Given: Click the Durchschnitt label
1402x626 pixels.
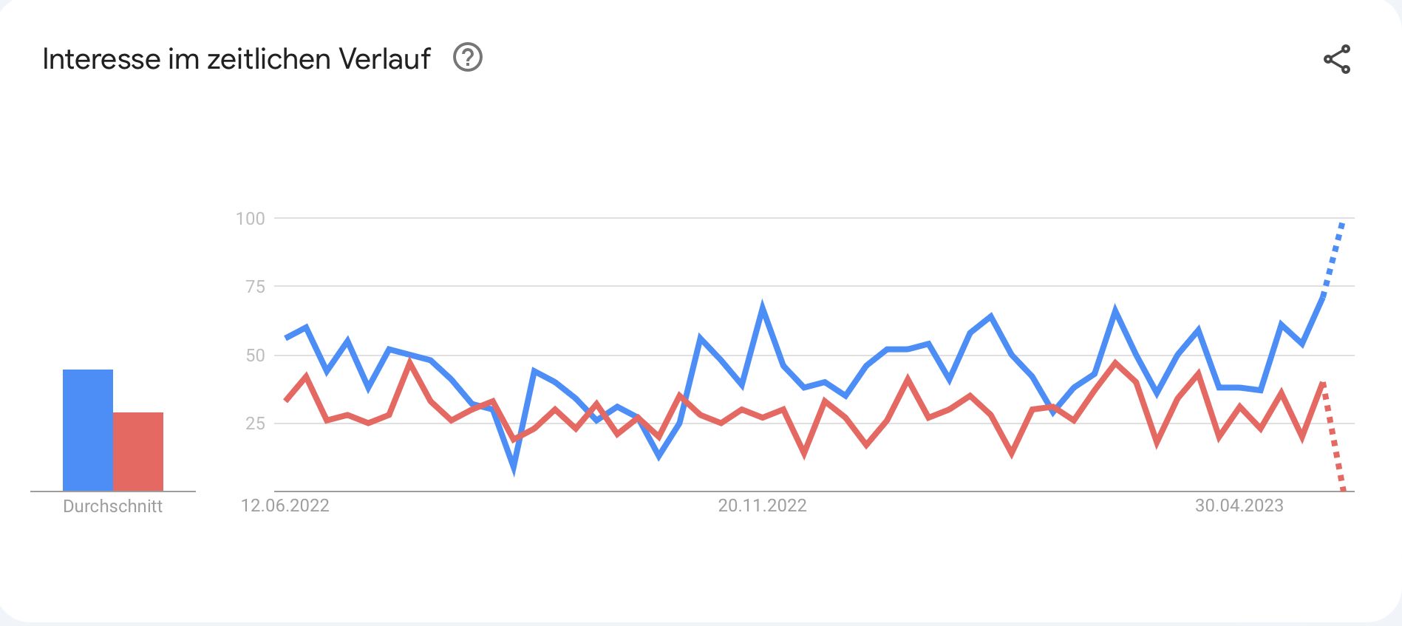Looking at the screenshot, I should tap(112, 506).
